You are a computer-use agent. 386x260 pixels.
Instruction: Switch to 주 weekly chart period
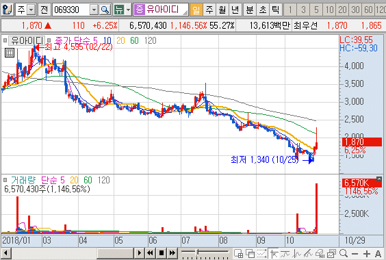pos(209,10)
